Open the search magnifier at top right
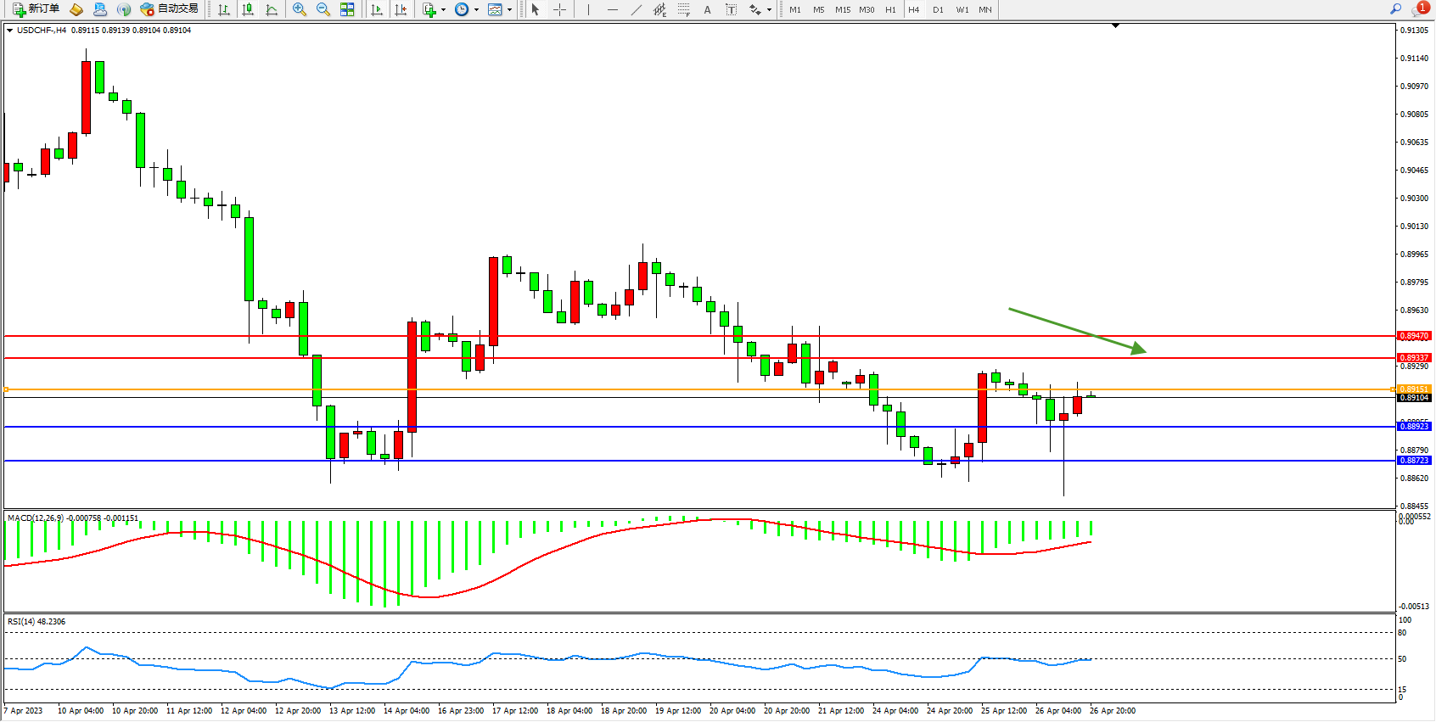Image resolution: width=1436 pixels, height=722 pixels. (x=1396, y=9)
